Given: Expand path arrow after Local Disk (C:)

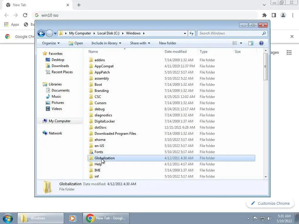Looking at the screenshot, I should pyautogui.click(x=123, y=33).
